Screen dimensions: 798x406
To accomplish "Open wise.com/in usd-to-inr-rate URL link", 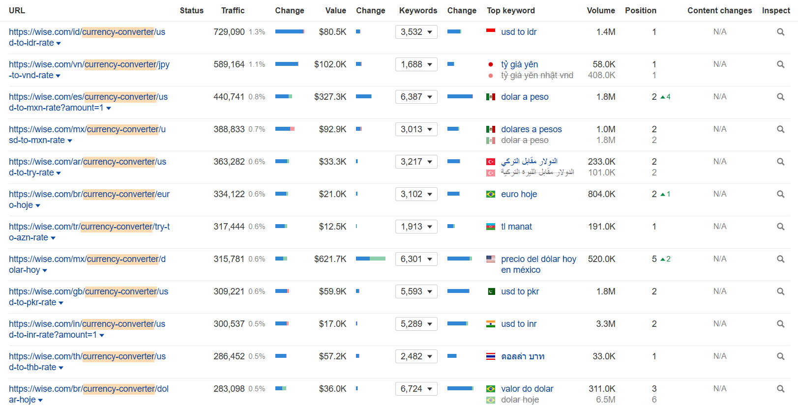I will point(87,329).
